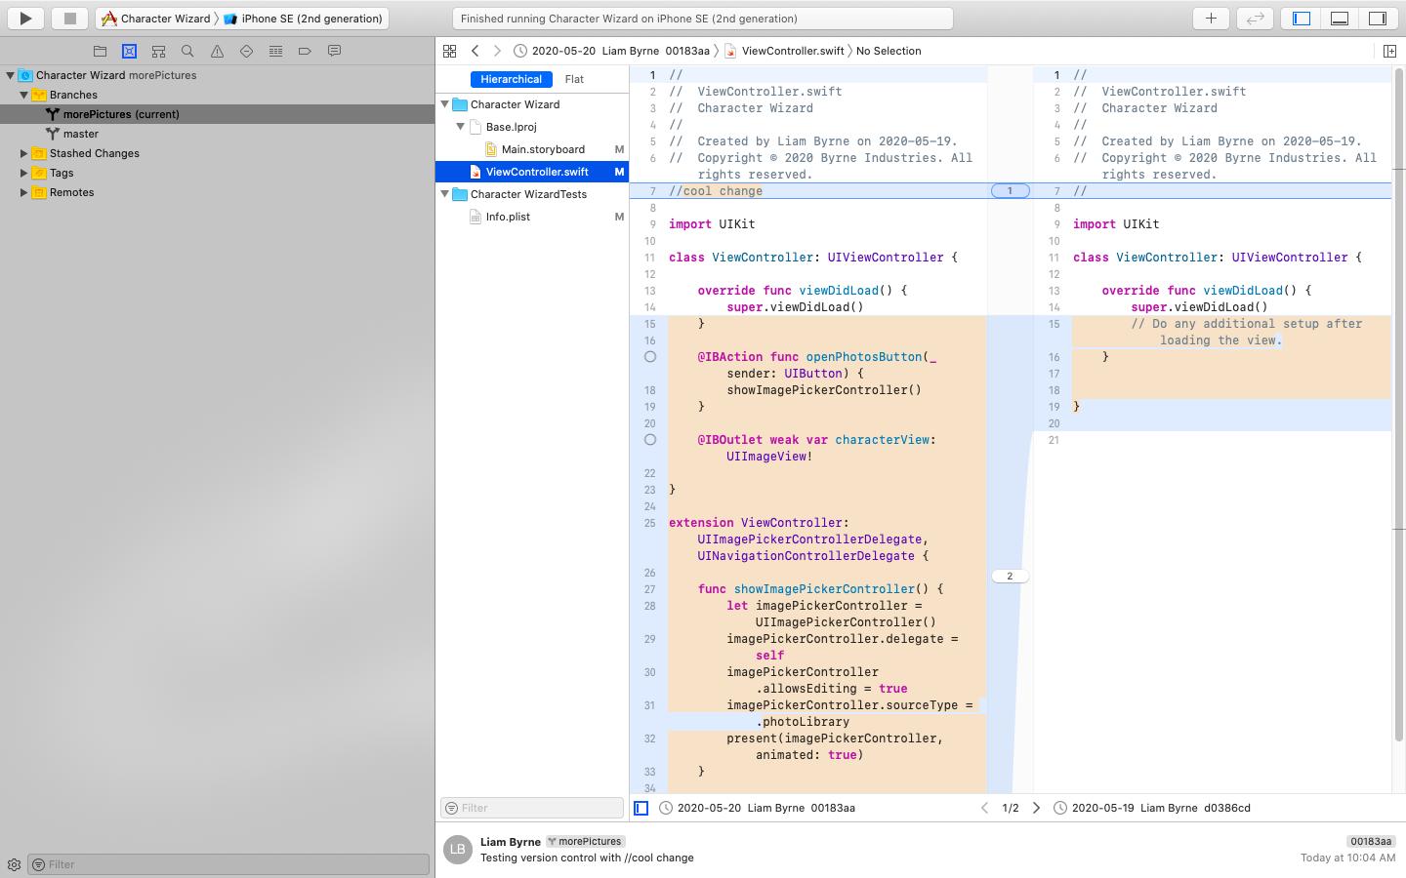The width and height of the screenshot is (1406, 878).
Task: Open the Project navigator
Action: click(x=100, y=51)
